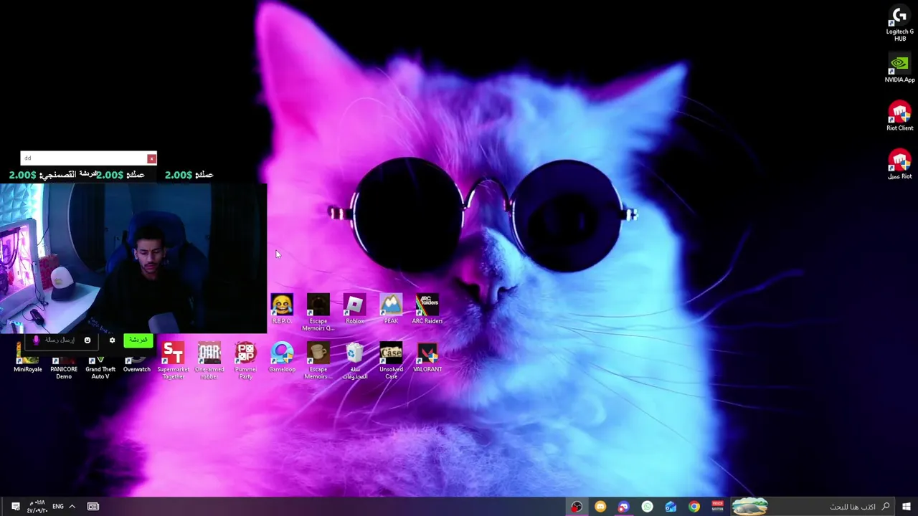Switch the ENG input language indicator

[x=57, y=507]
